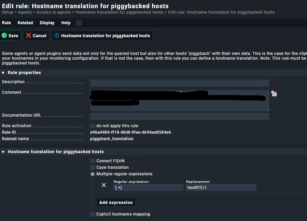Enable the Convert FQHN checkbox
This screenshot has width=307, height=221.
tap(93, 161)
